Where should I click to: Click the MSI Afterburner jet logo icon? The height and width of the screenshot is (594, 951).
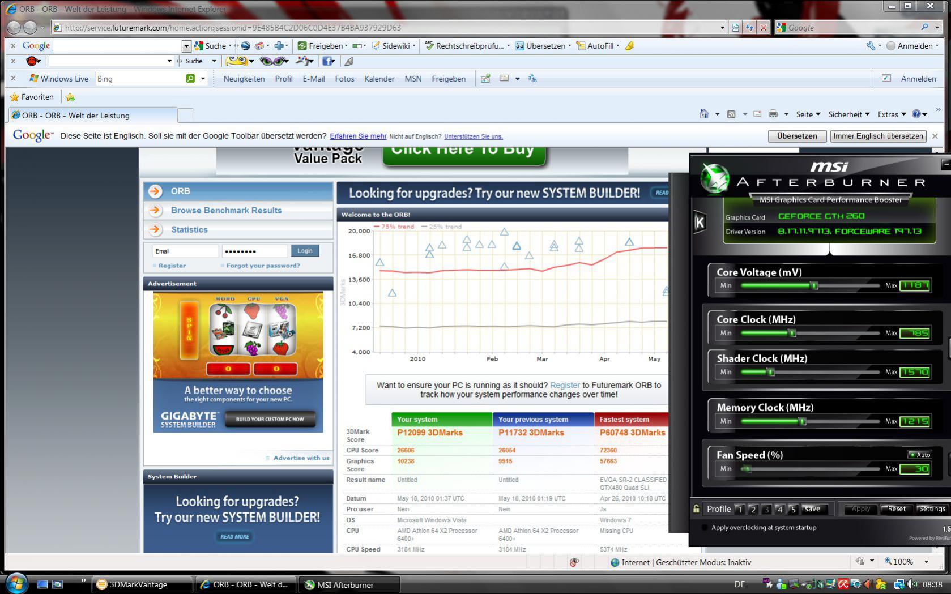[714, 178]
